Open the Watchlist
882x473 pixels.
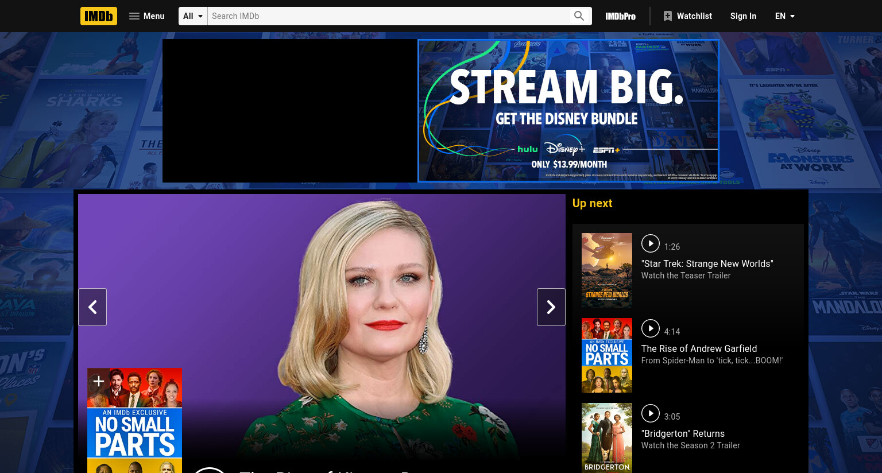tap(687, 16)
